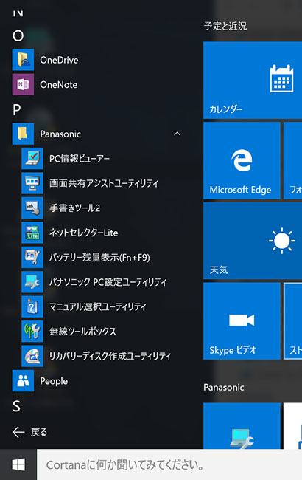Click the パナソニック PC設定ユーティリティ label
The height and width of the screenshot is (480, 302).
[x=108, y=282]
